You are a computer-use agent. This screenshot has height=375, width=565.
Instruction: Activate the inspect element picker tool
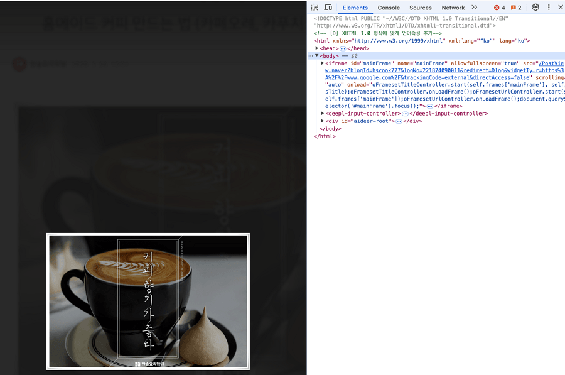tap(315, 8)
